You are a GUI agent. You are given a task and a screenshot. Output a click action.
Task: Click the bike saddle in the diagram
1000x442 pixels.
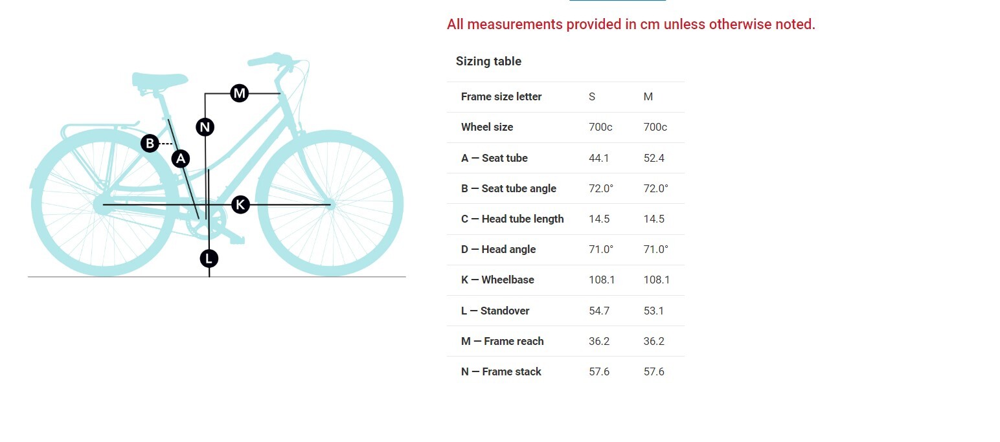pyautogui.click(x=159, y=80)
